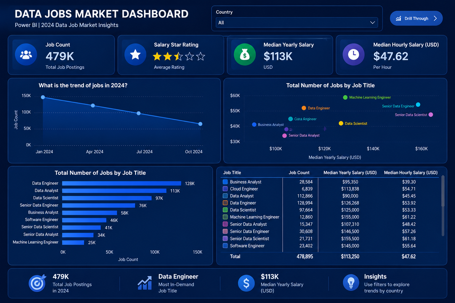This screenshot has height=303, width=455.
Task: Click the $54.71 hourly salary cell
Action: (409, 189)
